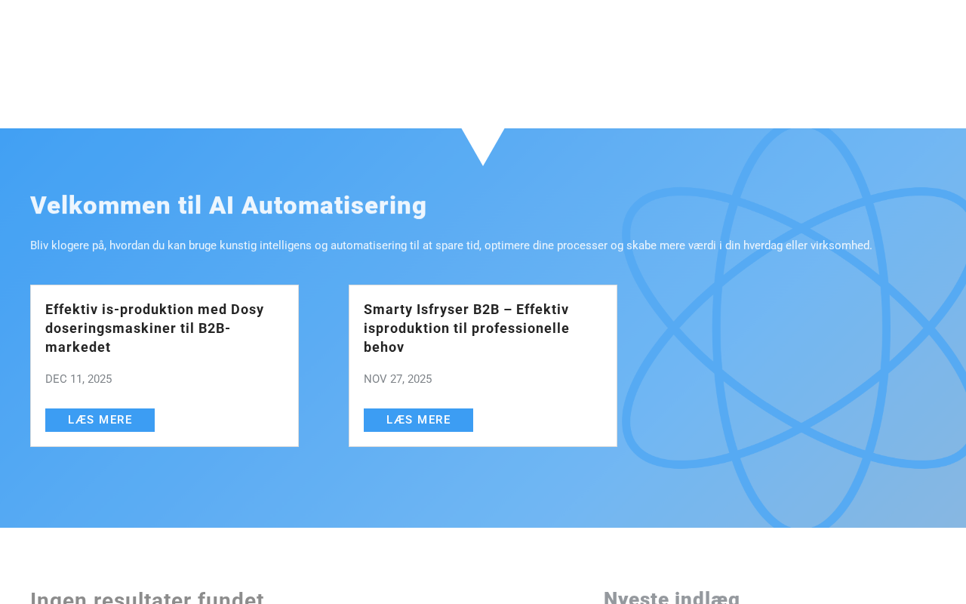Click the white strip below the blue banner
The image size is (966, 604).
point(483,555)
